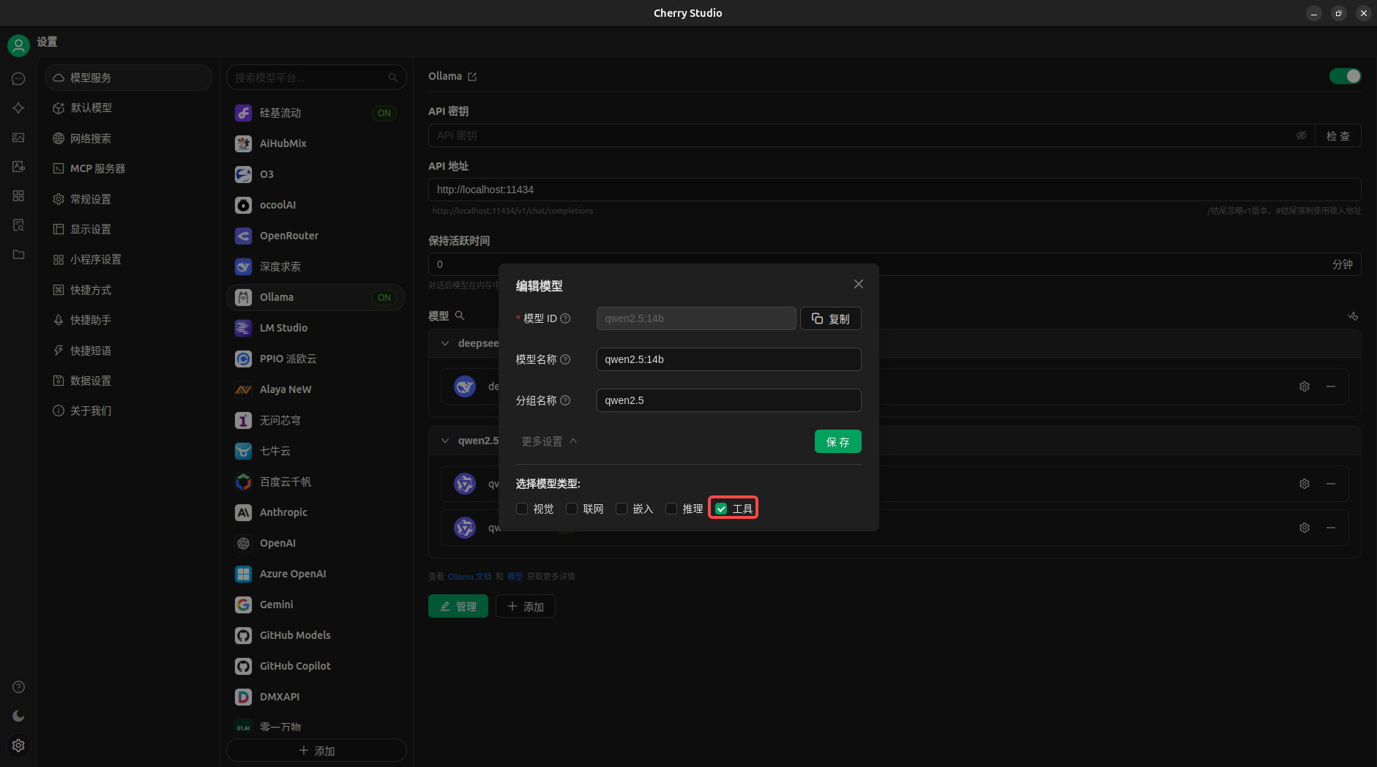Open settings gear for the deepseek model row
The height and width of the screenshot is (767, 1377).
click(1305, 386)
